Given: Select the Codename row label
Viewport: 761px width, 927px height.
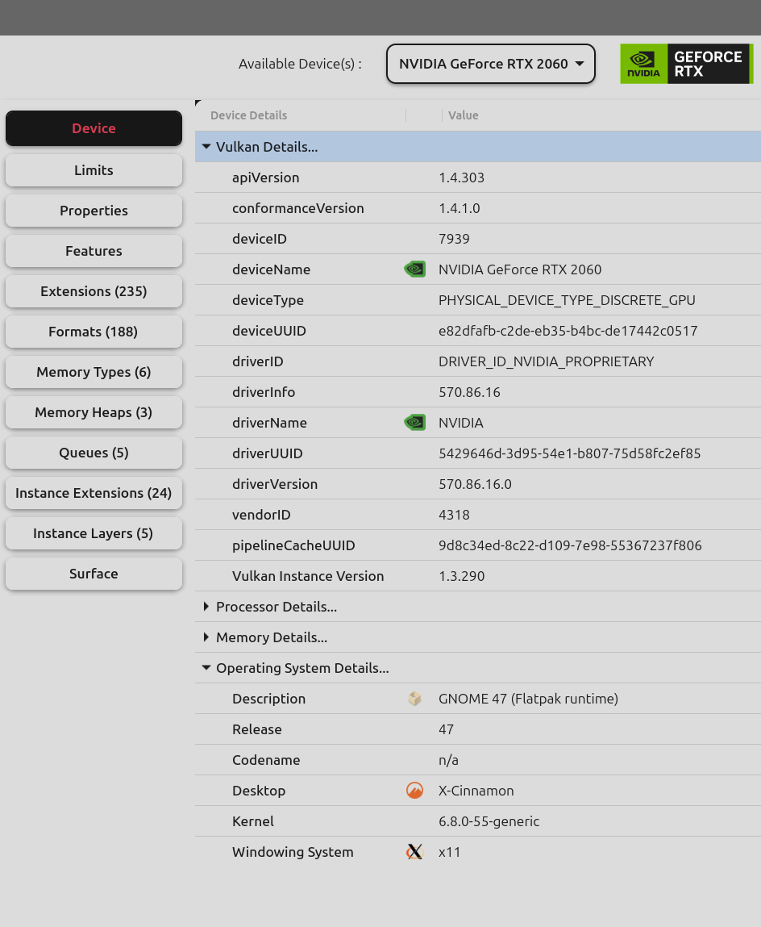Looking at the screenshot, I should click(266, 760).
